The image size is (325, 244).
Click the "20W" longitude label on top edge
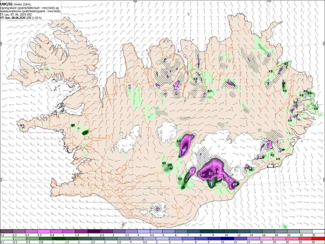click(135, 1)
